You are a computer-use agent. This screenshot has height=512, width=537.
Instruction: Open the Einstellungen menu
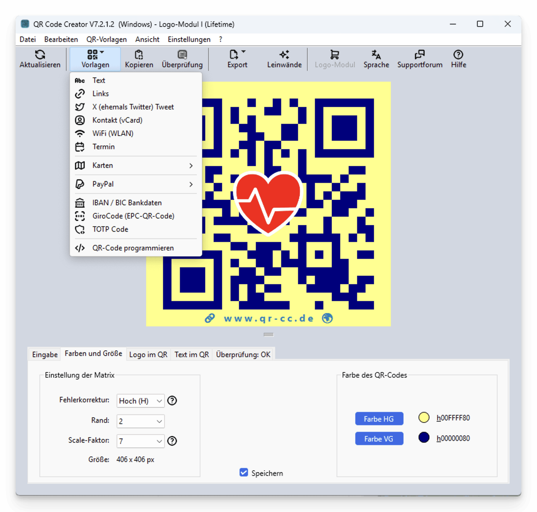(x=189, y=39)
